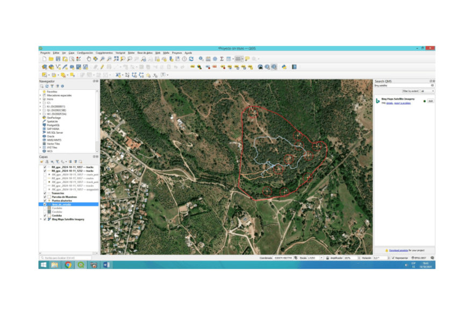The width and height of the screenshot is (456, 322).
Task: Expand the XYZ Tiles browser node
Action: (40, 147)
